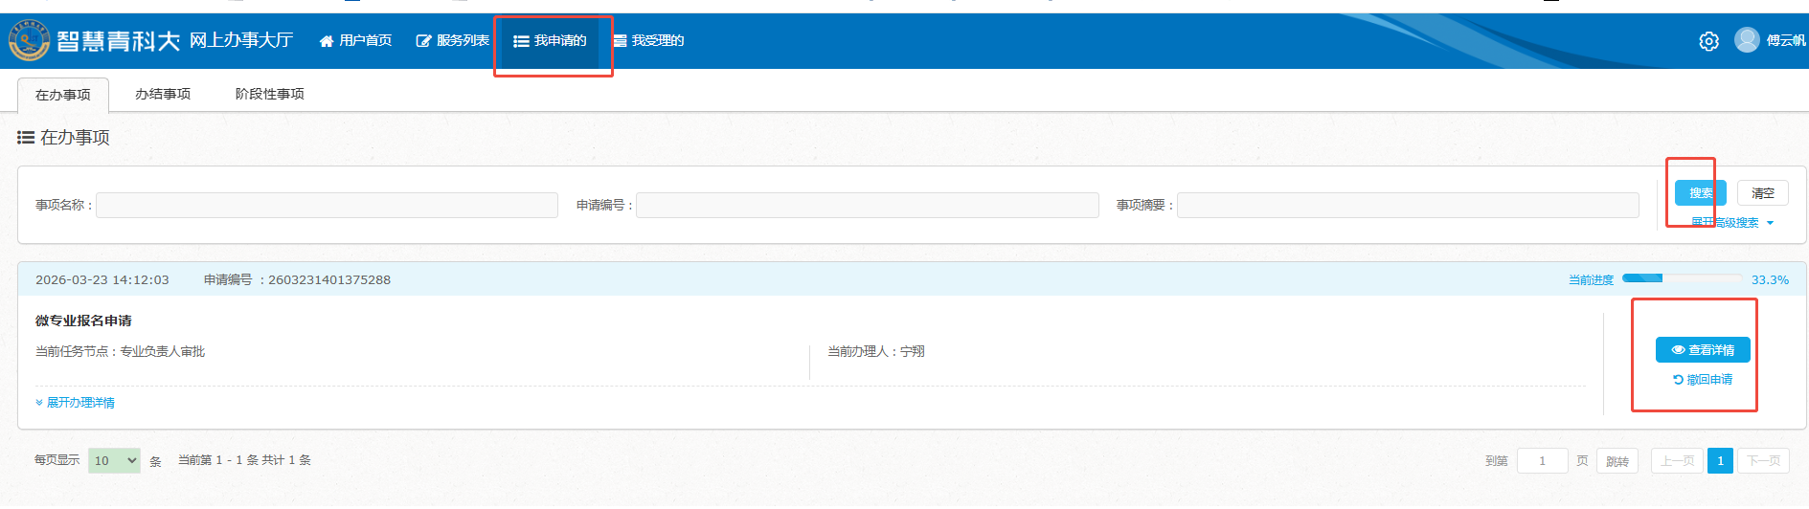Select 我申请的 in top navigation

(x=550, y=40)
